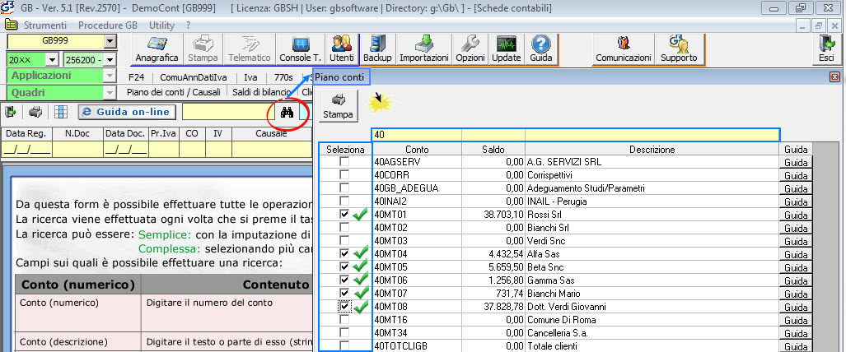The image size is (846, 352).
Task: Click the Data Reg. date input field
Action: pyautogui.click(x=27, y=150)
